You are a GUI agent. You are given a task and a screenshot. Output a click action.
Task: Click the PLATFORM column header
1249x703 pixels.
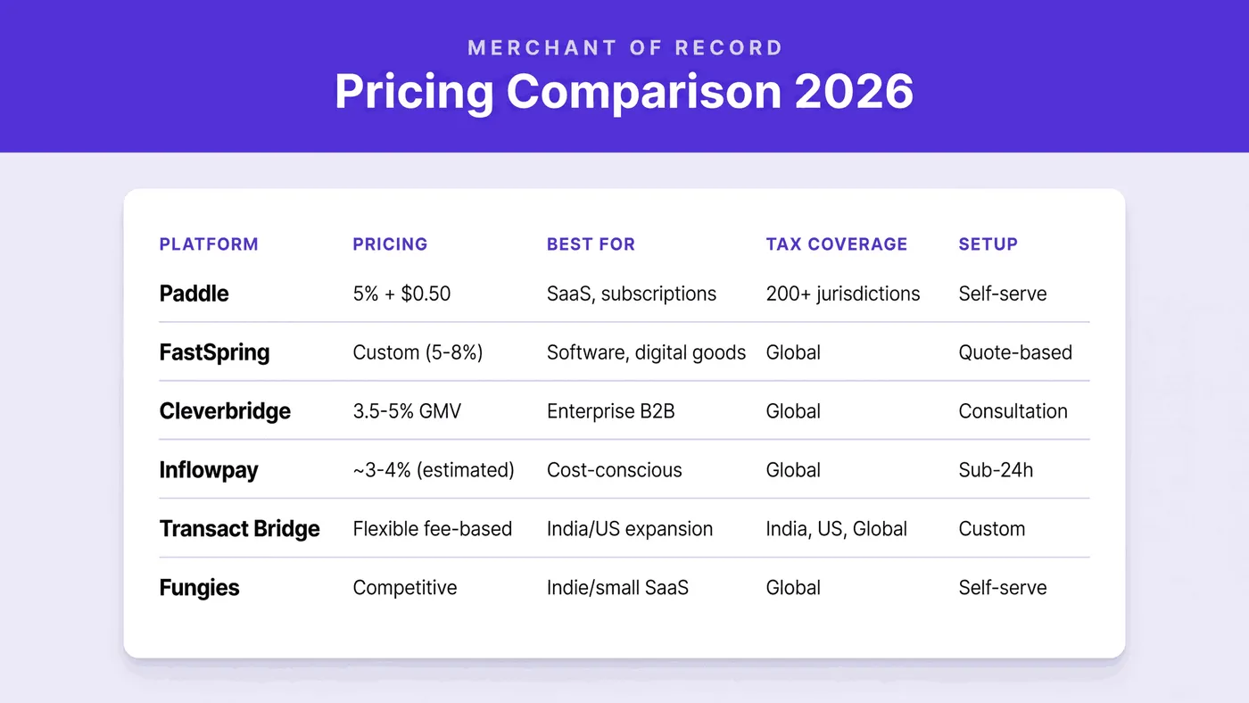(209, 244)
